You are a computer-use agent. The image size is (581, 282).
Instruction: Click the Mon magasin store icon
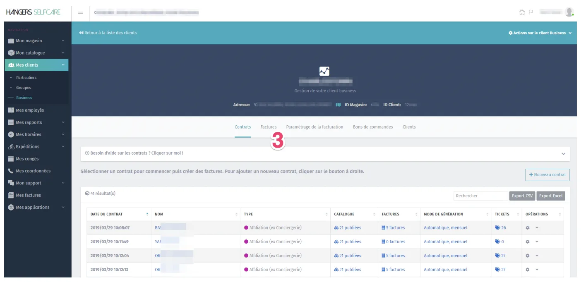(11, 41)
